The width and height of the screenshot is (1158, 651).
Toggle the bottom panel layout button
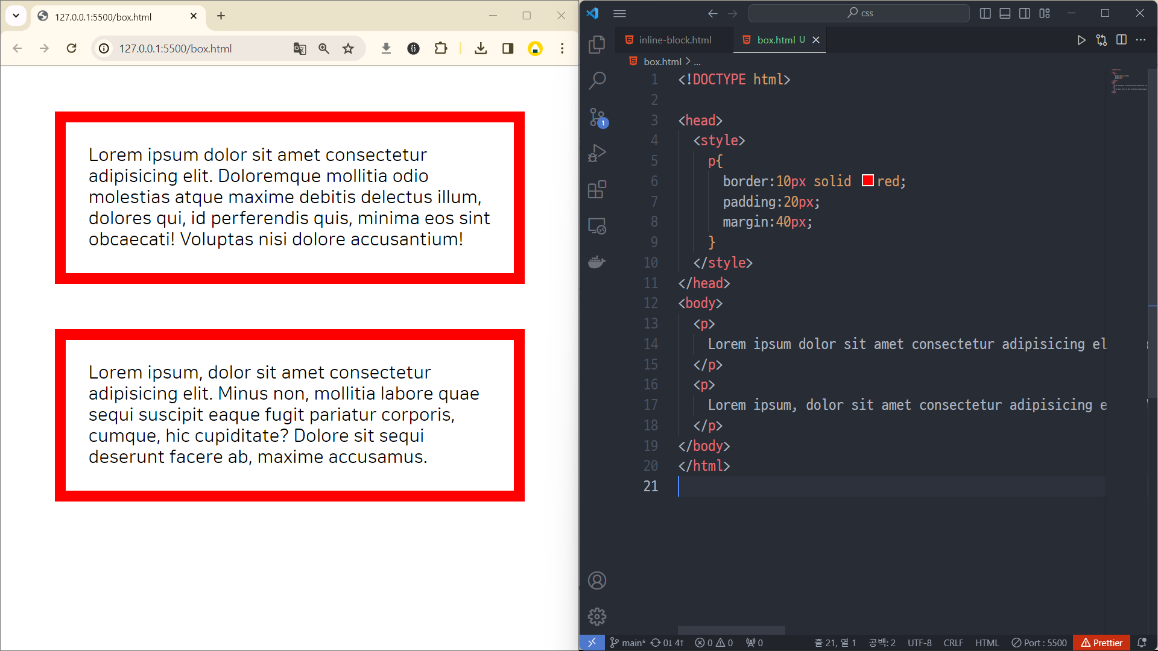point(1005,13)
